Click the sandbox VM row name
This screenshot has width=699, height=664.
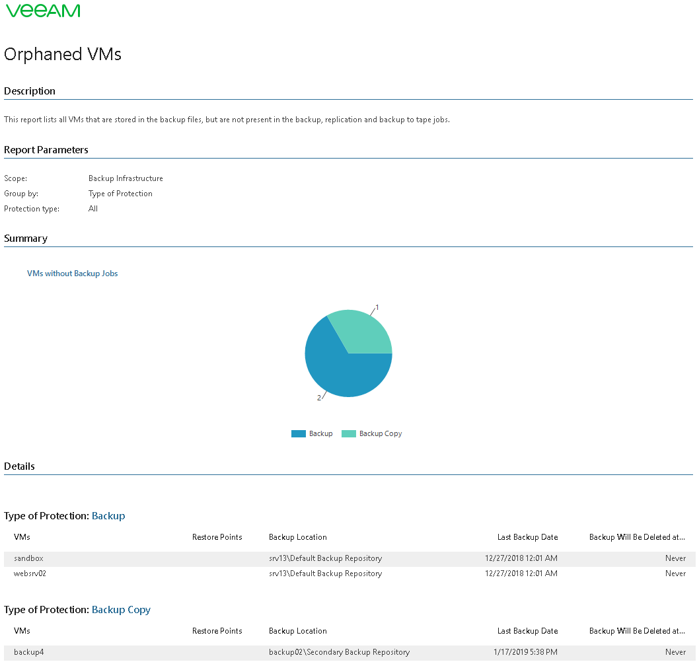[28, 558]
